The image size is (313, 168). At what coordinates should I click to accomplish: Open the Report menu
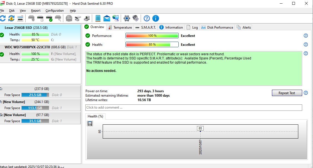coord(36,11)
